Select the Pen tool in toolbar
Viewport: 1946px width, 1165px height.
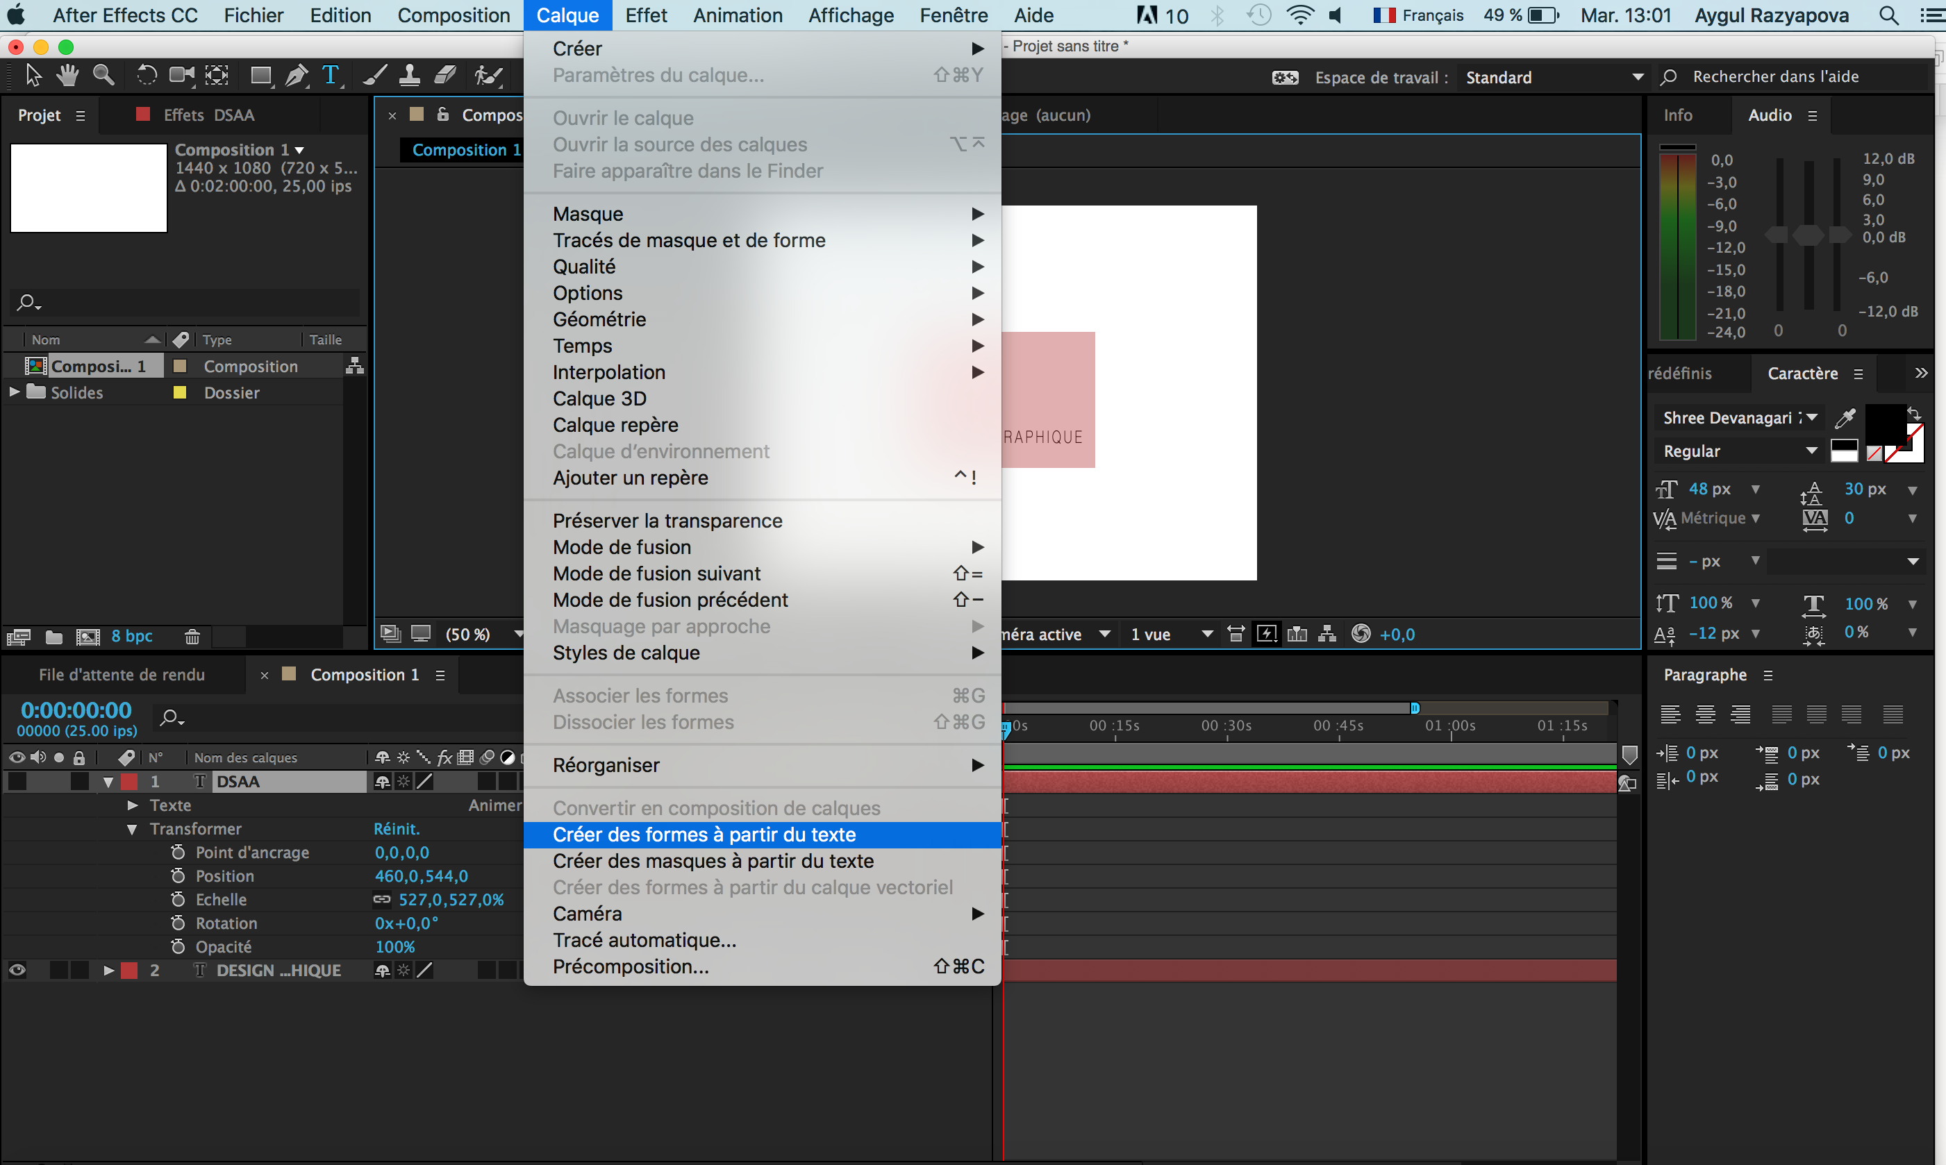(x=296, y=76)
